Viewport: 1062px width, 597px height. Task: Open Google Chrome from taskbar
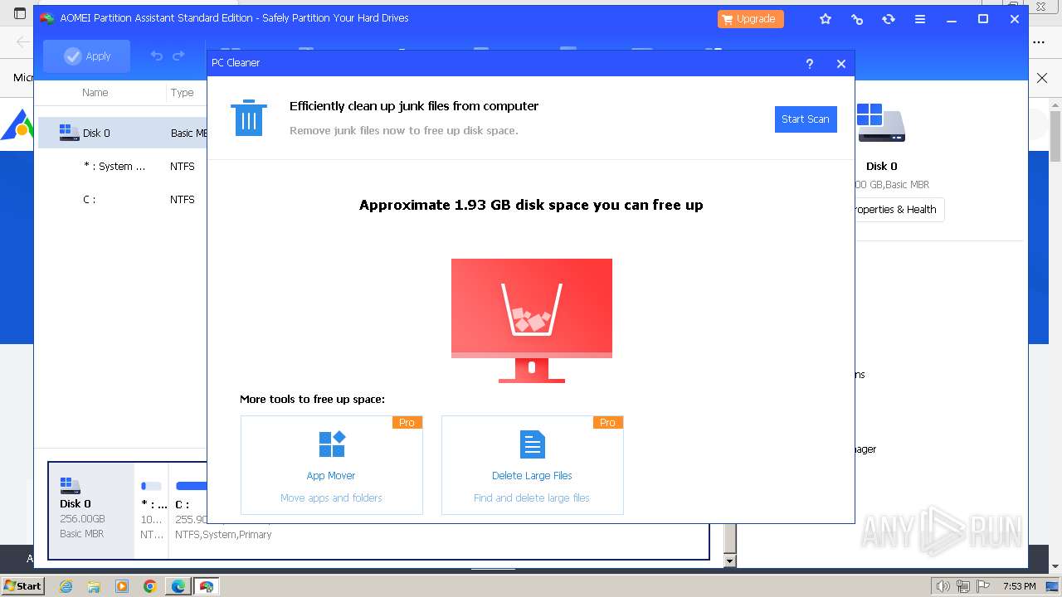150,586
